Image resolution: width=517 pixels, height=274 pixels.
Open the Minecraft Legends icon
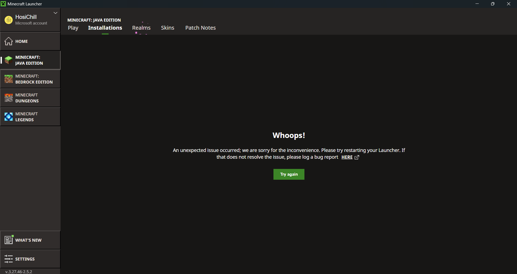pyautogui.click(x=9, y=117)
